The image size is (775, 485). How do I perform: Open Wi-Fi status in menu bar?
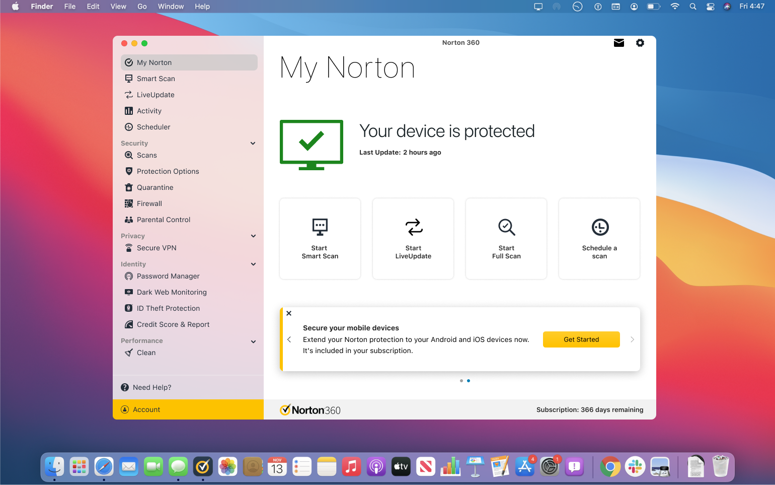pyautogui.click(x=675, y=7)
